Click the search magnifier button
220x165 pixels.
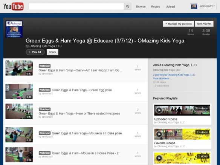[x=128, y=6]
